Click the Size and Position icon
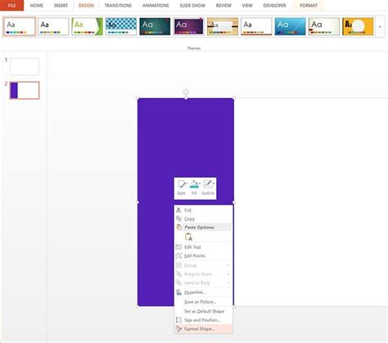 pos(178,320)
